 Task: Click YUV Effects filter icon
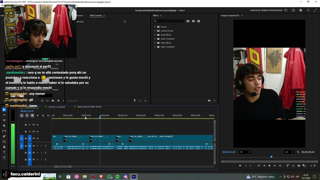[198, 21]
